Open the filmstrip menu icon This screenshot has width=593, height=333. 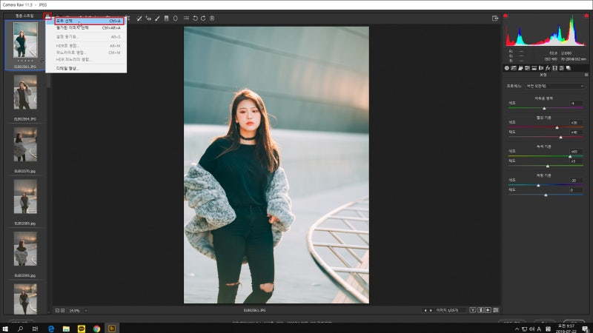(47, 16)
